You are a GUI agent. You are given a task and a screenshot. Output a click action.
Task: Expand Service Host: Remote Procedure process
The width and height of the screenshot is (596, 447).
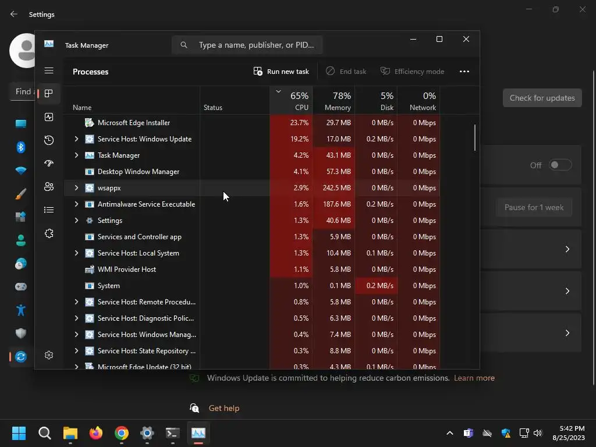coord(76,302)
